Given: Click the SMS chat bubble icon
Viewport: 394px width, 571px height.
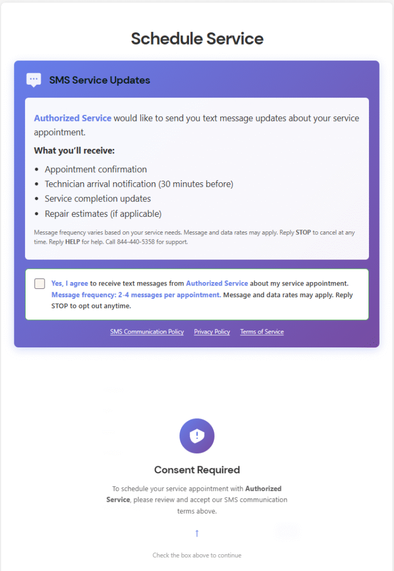Looking at the screenshot, I should pyautogui.click(x=33, y=80).
